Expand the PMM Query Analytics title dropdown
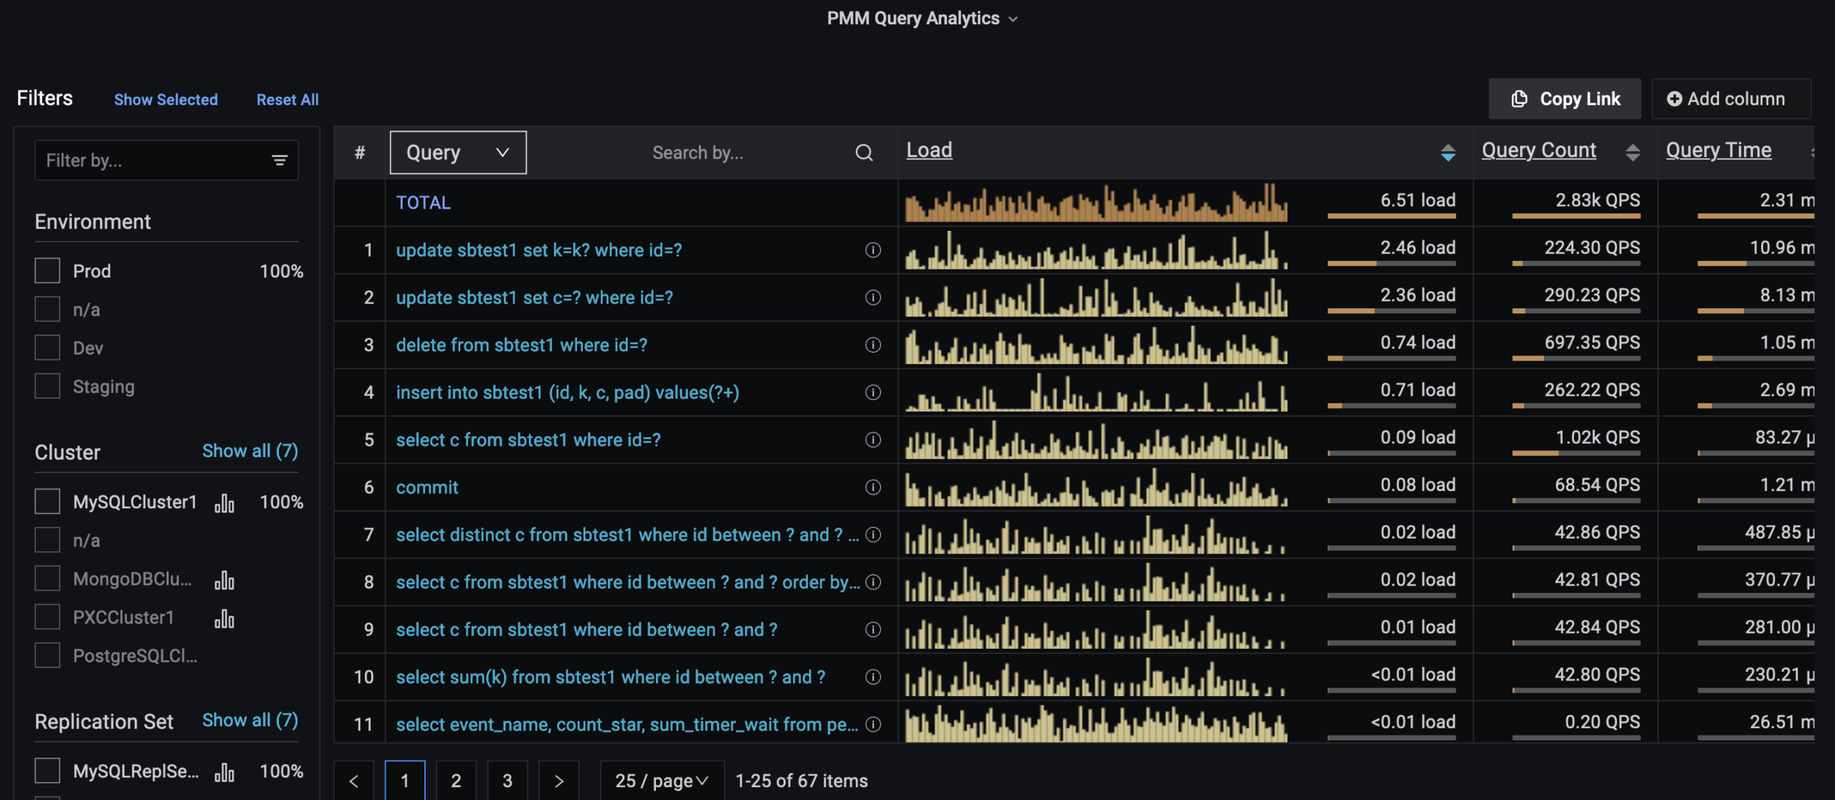Screen dimensions: 1835x800 [1013, 19]
